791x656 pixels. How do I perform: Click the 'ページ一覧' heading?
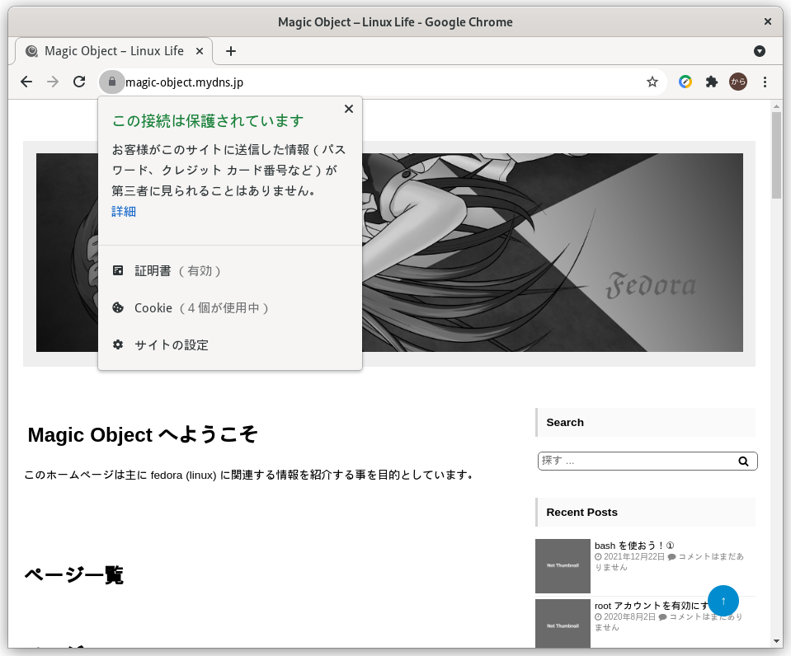tap(74, 574)
